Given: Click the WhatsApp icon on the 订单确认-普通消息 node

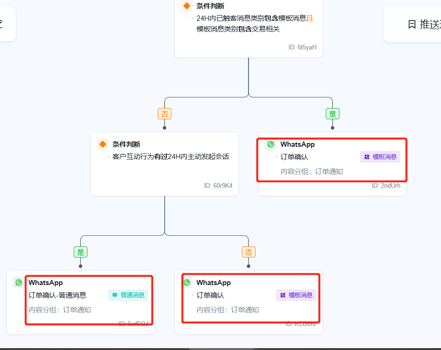Looking at the screenshot, I should (x=19, y=283).
